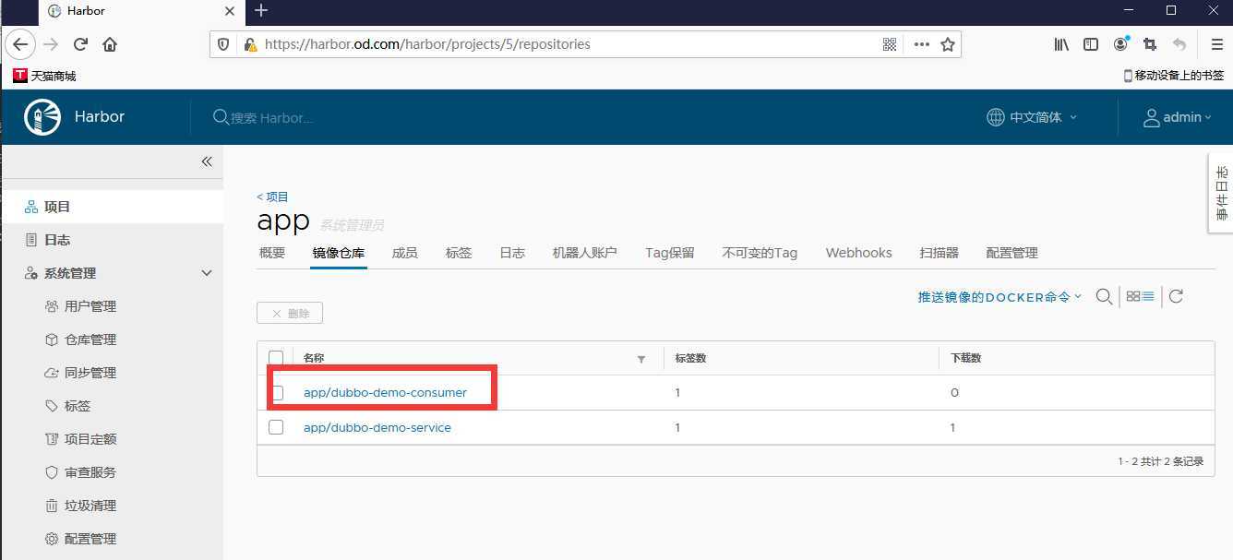The height and width of the screenshot is (560, 1233).
Task: Open app/dubbo-demo-consumer repository link
Action: click(x=385, y=392)
